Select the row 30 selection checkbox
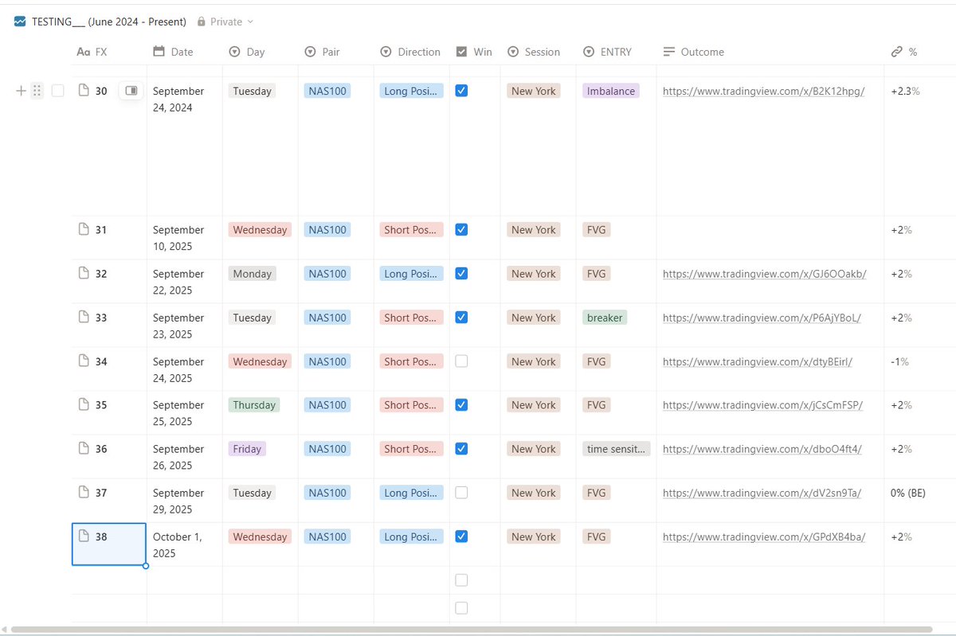Screen dimensions: 956x636 pos(57,91)
